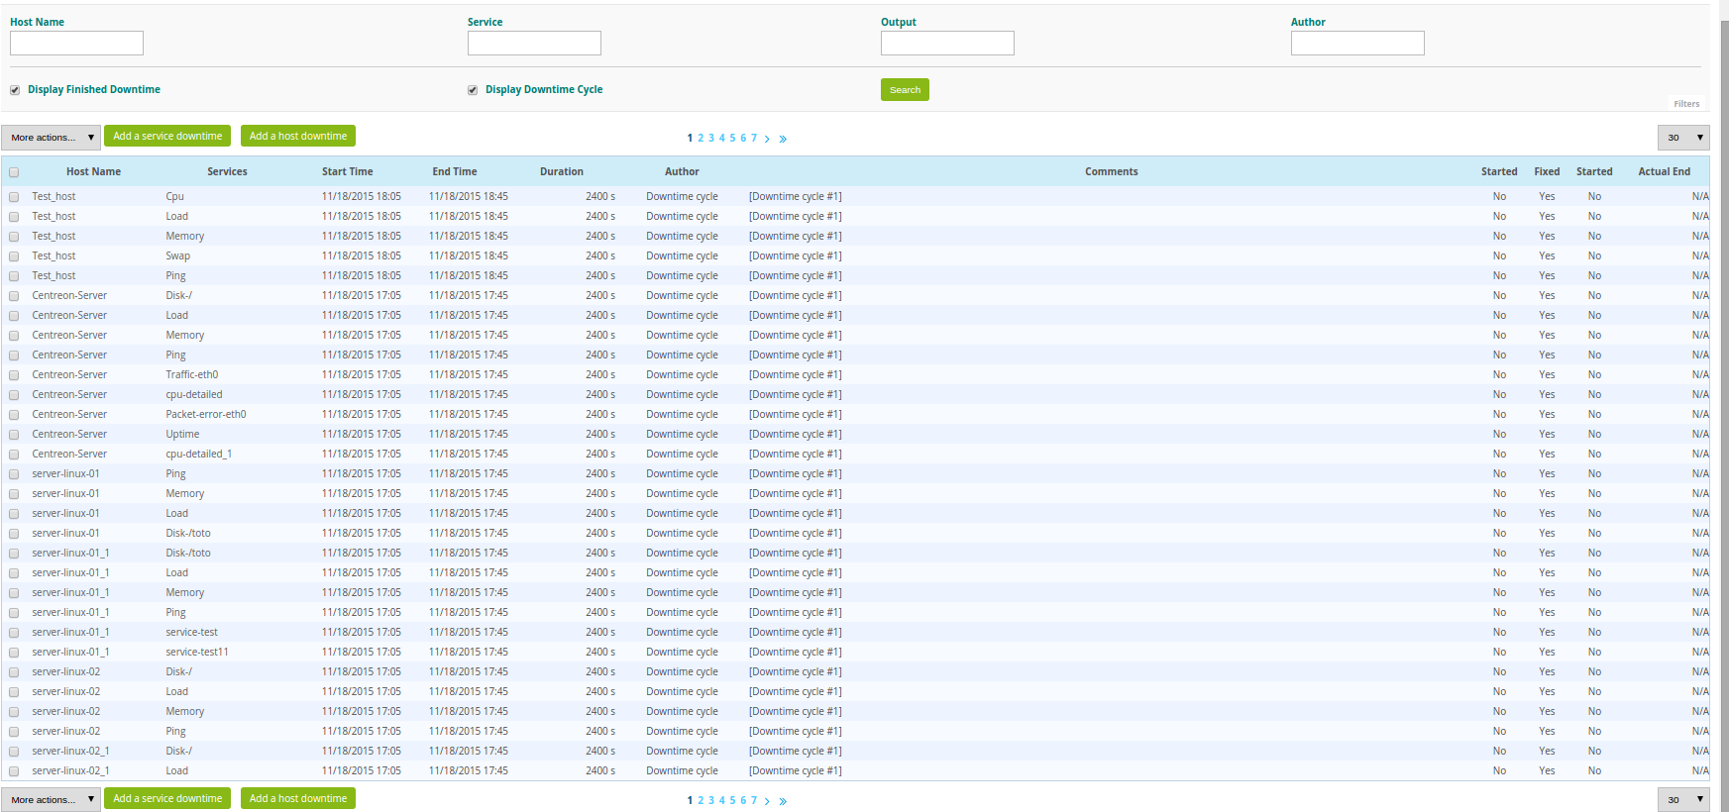
Task: Toggle Display Finished Downtime checkbox
Action: pos(15,90)
